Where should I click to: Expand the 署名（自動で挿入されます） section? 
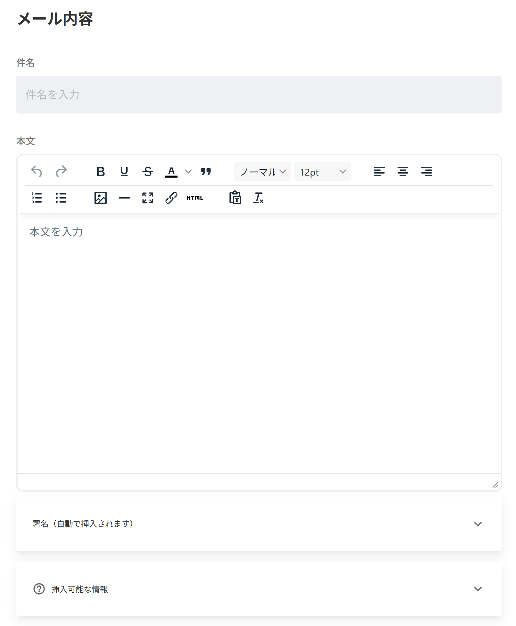(x=259, y=524)
